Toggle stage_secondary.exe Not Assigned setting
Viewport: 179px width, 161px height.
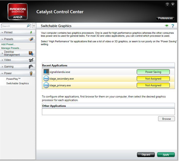click(153, 79)
